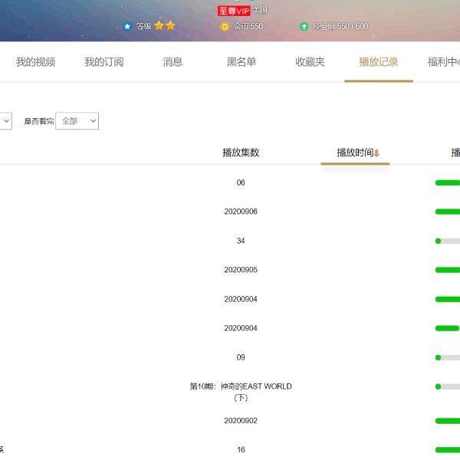Click the 至尊VIP red badge
The width and height of the screenshot is (460, 460).
[234, 11]
